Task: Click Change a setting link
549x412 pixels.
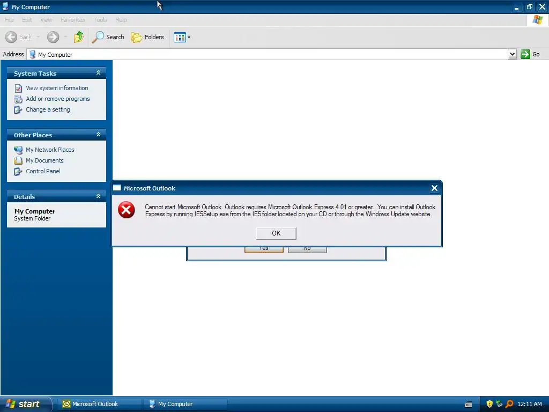Action: pos(48,109)
